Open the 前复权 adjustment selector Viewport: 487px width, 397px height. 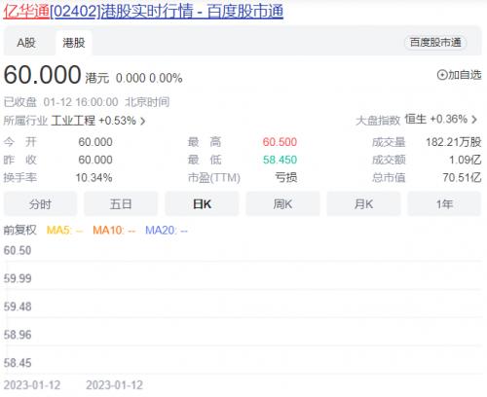coord(19,231)
